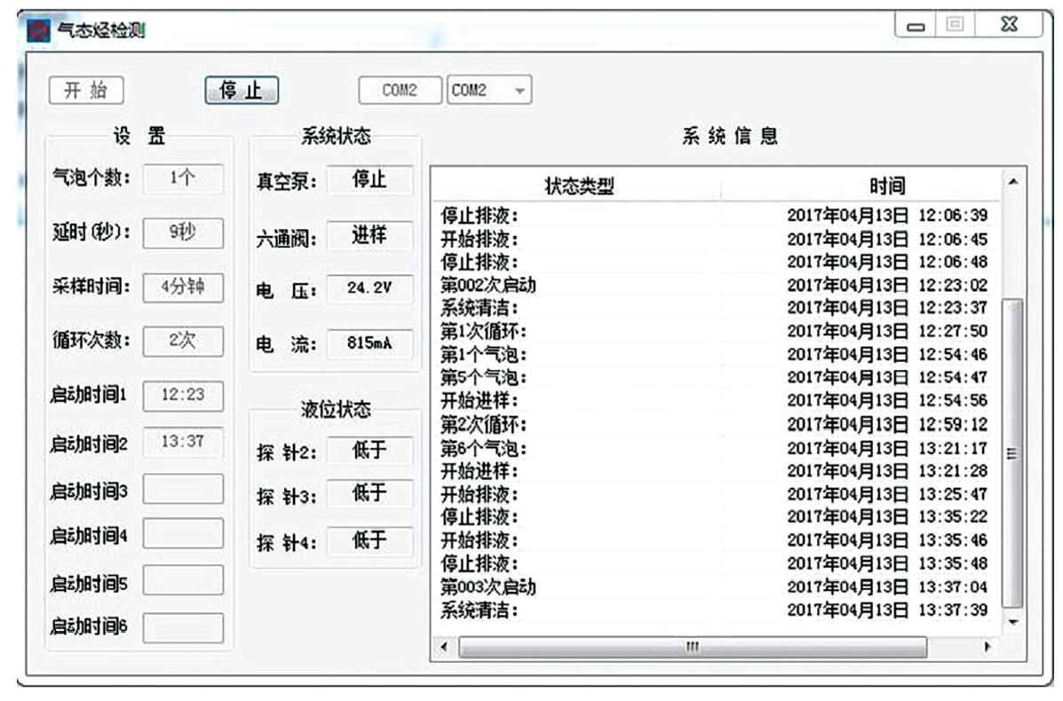The height and width of the screenshot is (701, 1063).
Task: Sort by the 状态类型 column header
Action: (577, 185)
